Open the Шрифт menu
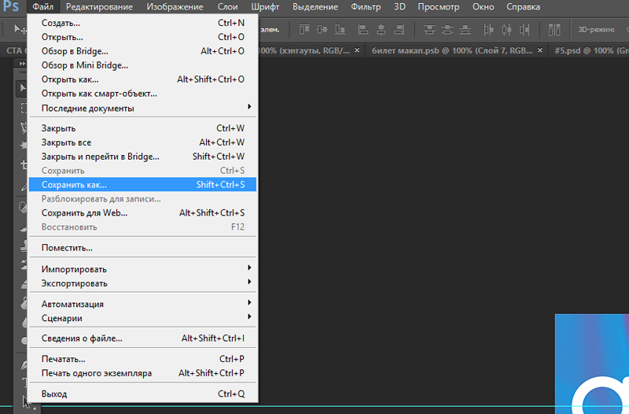This screenshot has height=414, width=629. click(265, 7)
